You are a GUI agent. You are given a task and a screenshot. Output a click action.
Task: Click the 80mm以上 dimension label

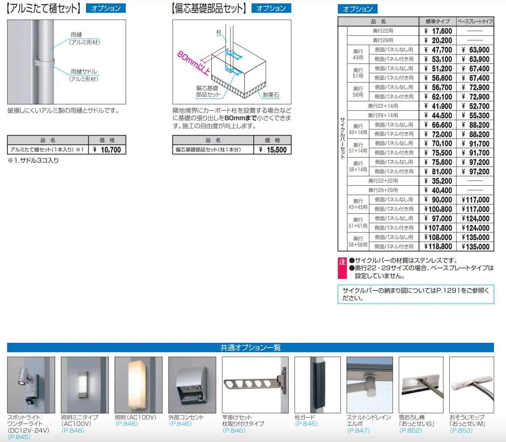tap(193, 63)
